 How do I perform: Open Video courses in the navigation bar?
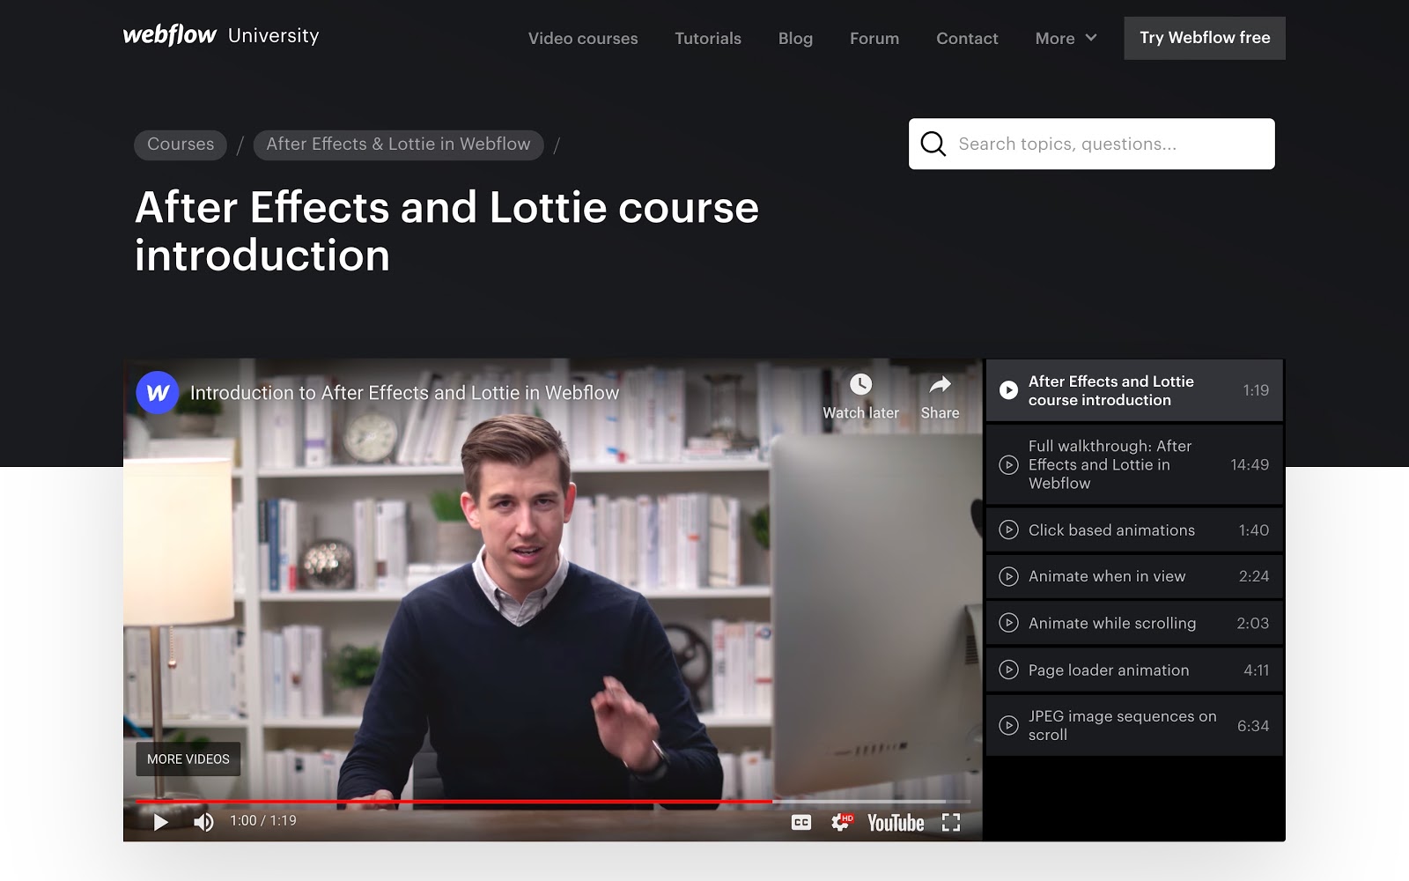tap(583, 38)
